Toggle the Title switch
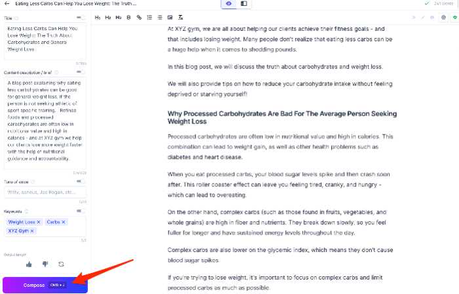459x294 pixels. point(80,18)
